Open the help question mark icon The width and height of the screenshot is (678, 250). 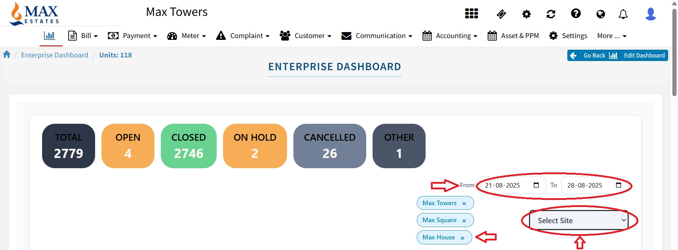575,14
